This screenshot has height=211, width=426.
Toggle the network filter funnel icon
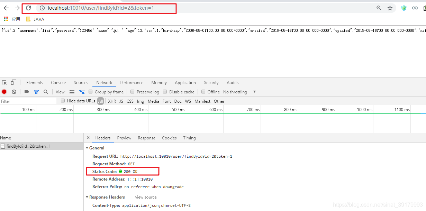36,92
